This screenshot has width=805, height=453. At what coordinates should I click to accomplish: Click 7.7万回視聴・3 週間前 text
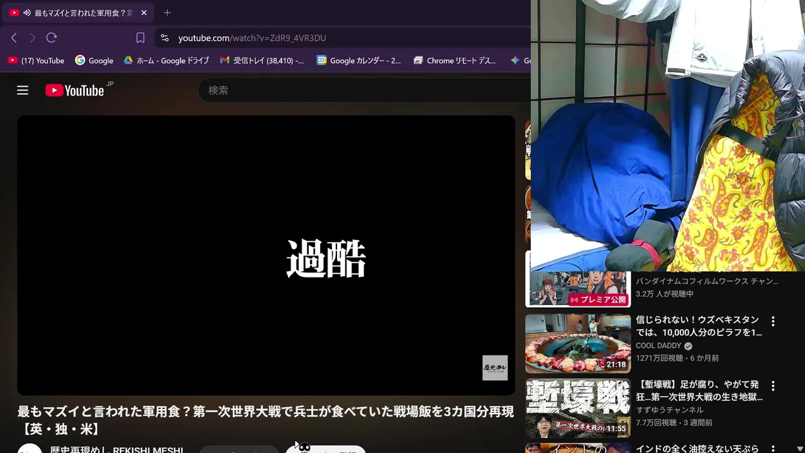tap(674, 423)
